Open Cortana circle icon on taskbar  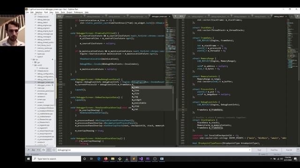coord(84,159)
